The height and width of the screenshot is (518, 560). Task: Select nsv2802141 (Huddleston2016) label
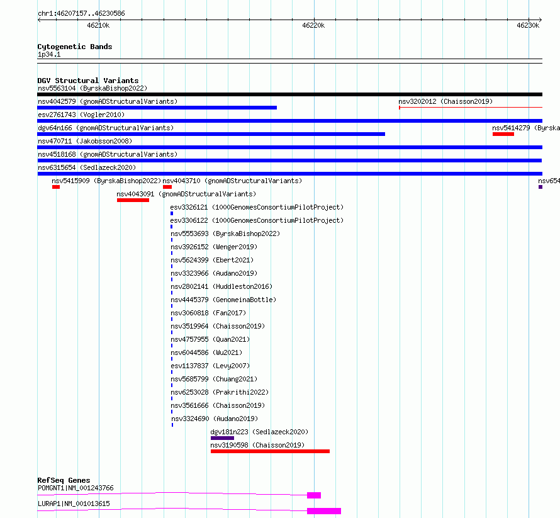tap(221, 286)
